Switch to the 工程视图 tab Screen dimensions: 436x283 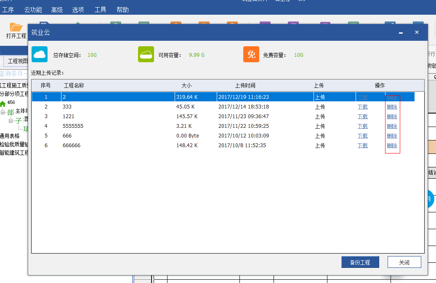pyautogui.click(x=18, y=61)
